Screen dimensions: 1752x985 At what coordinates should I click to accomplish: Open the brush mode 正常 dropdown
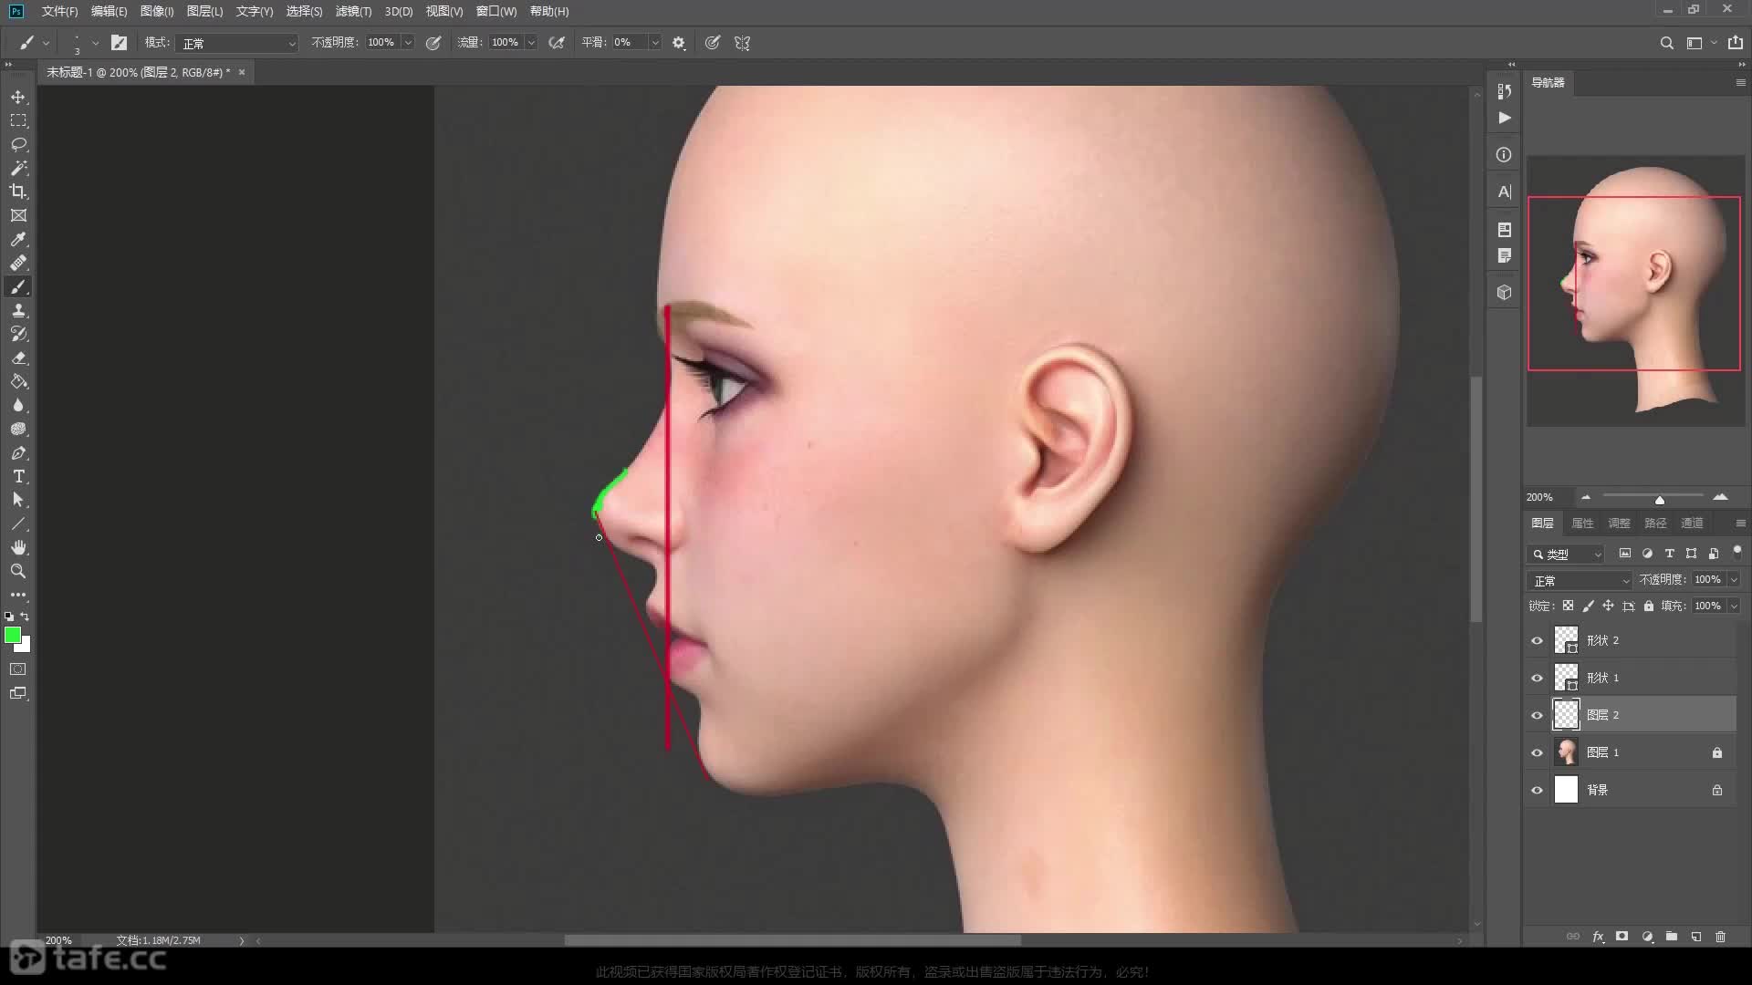pos(238,43)
